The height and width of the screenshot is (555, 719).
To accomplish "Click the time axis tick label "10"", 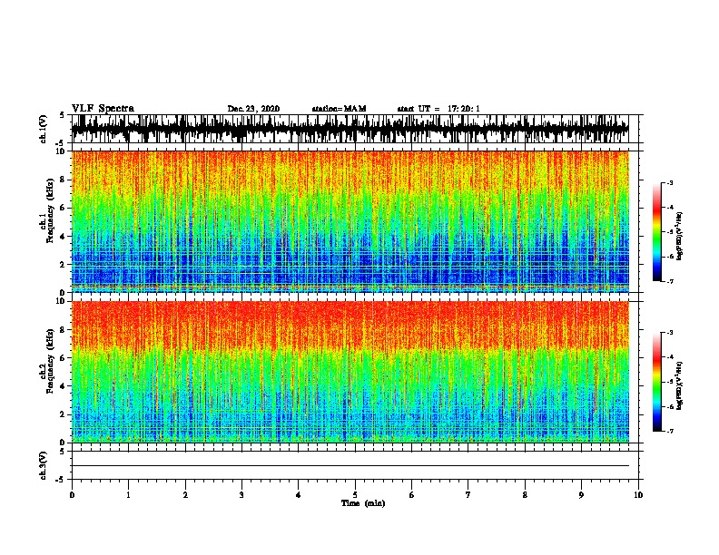I will tap(638, 495).
